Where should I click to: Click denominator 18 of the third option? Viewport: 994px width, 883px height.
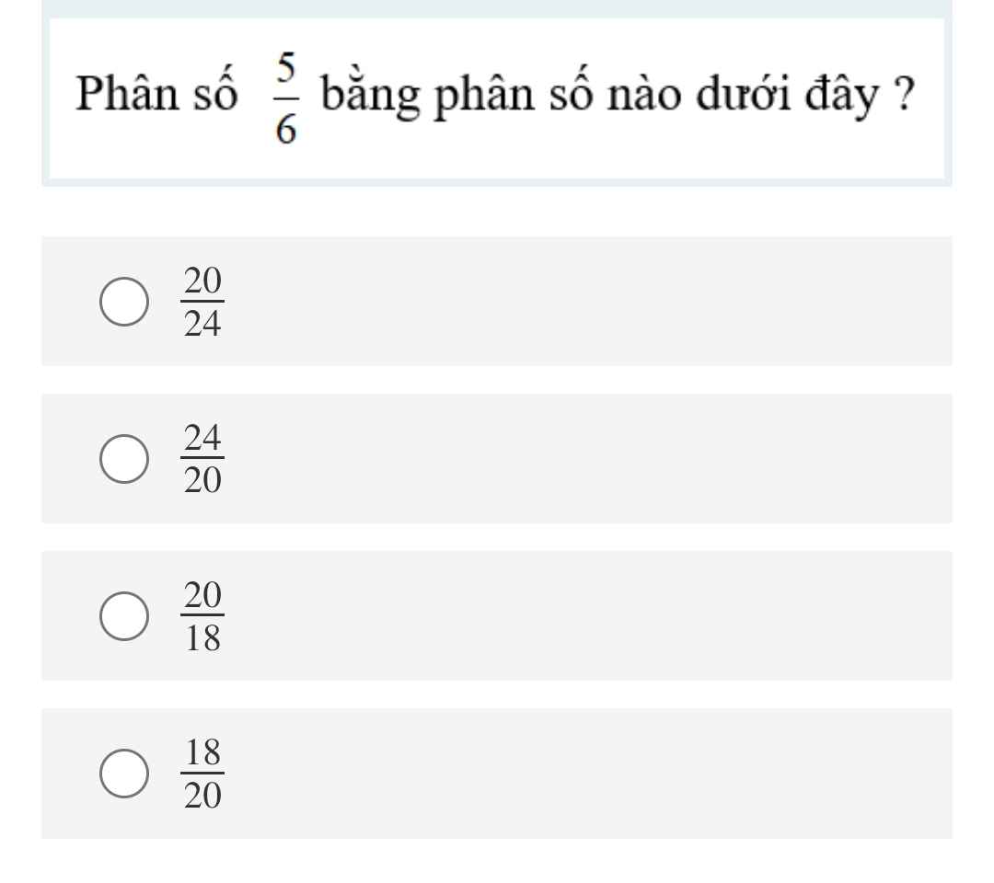tap(202, 637)
